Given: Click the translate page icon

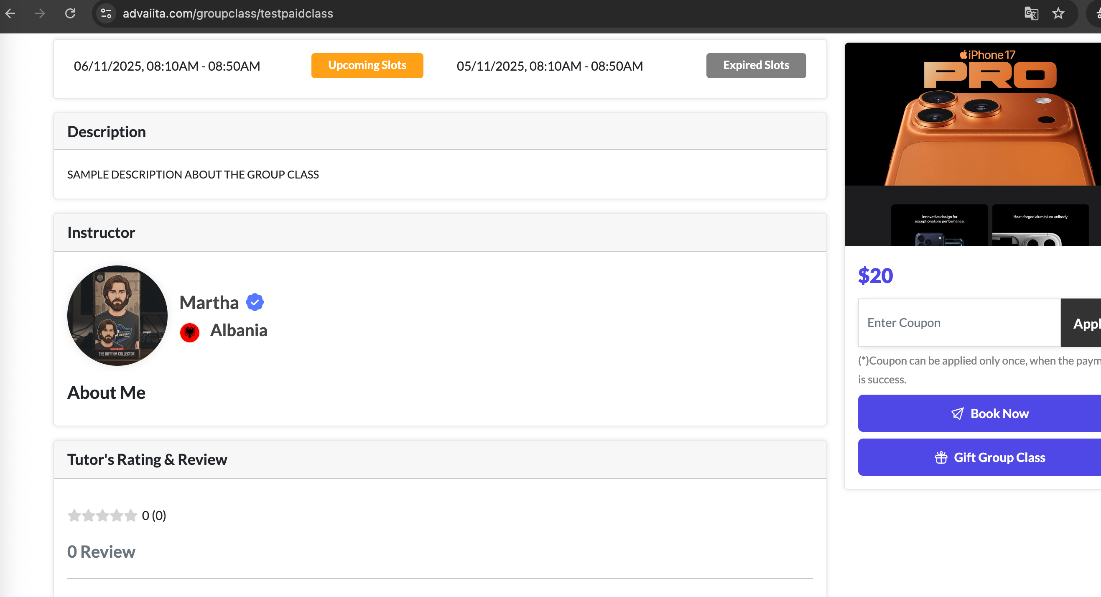Looking at the screenshot, I should tap(1031, 14).
